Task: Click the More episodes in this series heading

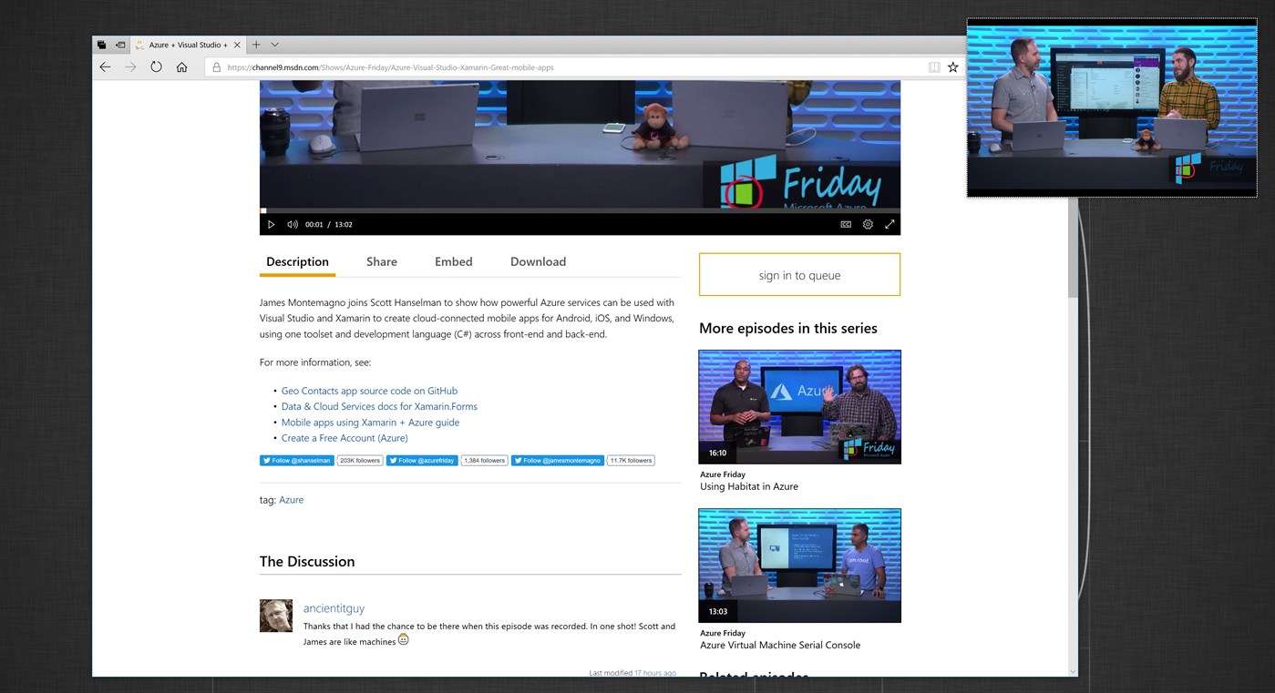Action: coord(788,328)
